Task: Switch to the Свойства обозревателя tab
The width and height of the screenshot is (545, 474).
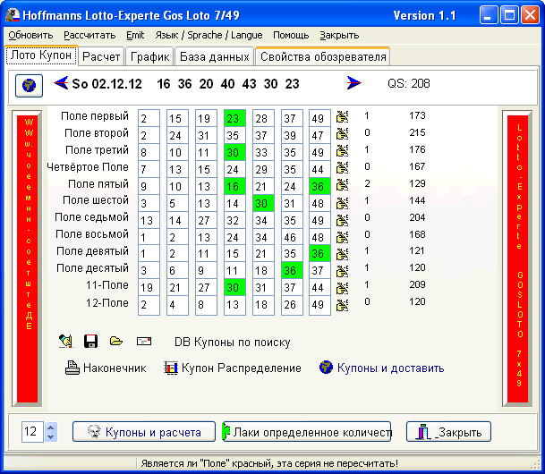Action: pos(323,56)
